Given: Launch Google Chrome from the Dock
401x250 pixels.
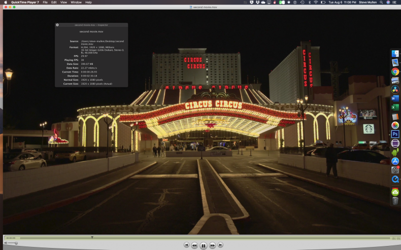Looking at the screenshot, I should click(395, 72).
